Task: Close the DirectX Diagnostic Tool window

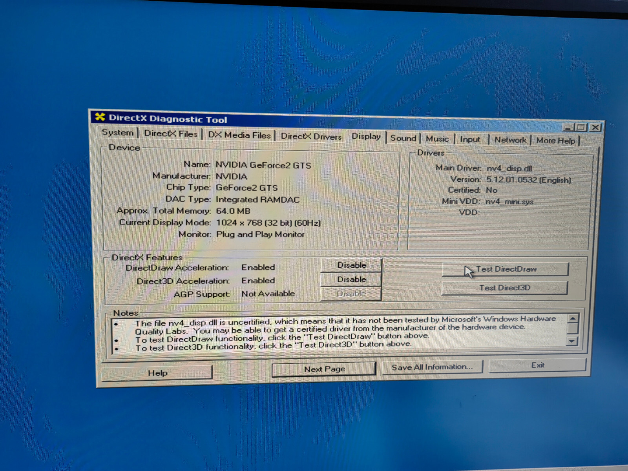Action: click(595, 128)
